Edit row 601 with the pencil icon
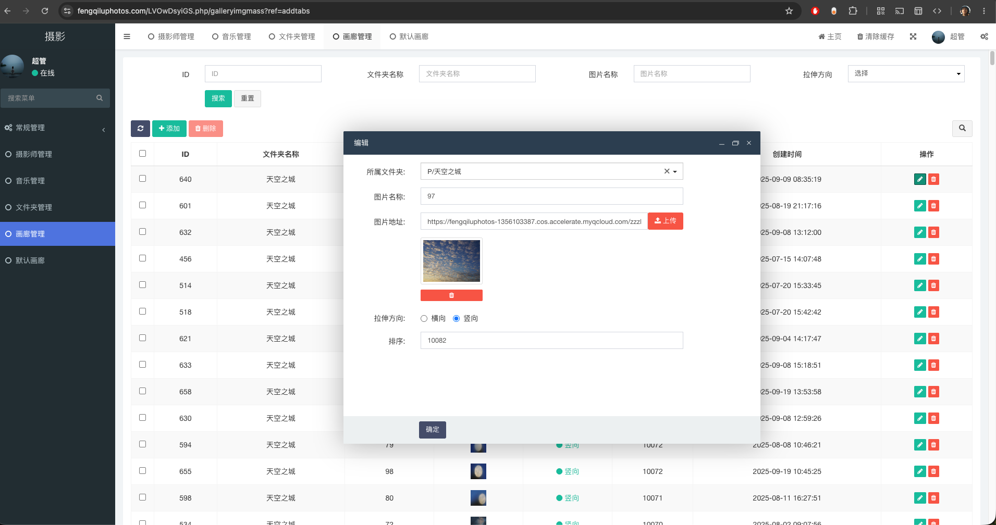Image resolution: width=996 pixels, height=525 pixels. [920, 206]
